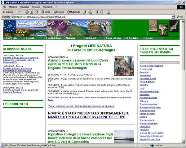Open Manifesto per la conservazione del lupo
The image size is (186, 148).
click(x=87, y=117)
